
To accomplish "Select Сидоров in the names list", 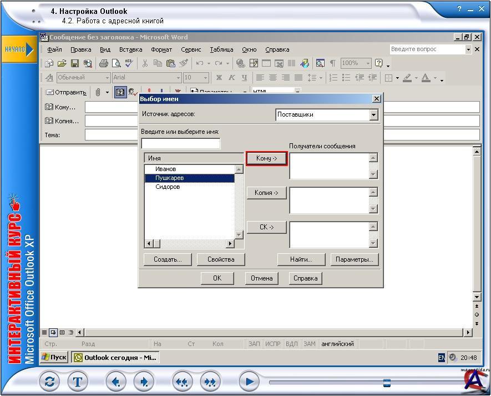I will click(x=168, y=187).
